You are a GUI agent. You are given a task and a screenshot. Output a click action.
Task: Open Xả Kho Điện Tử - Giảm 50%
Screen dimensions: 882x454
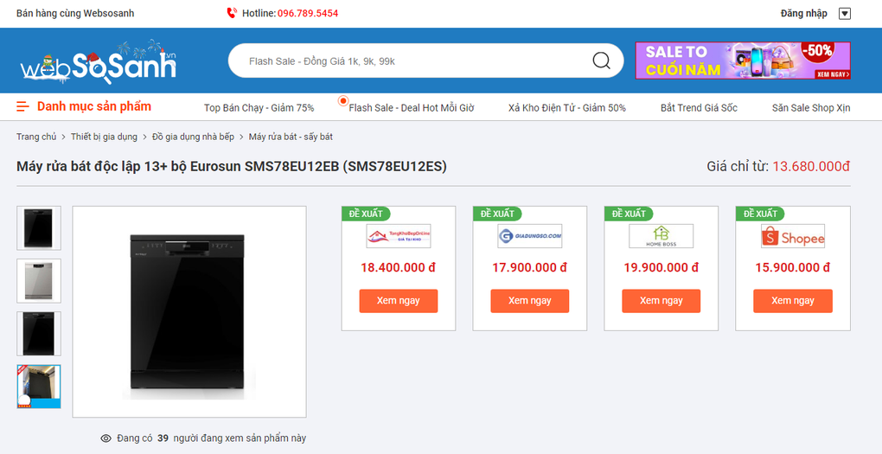coord(567,108)
